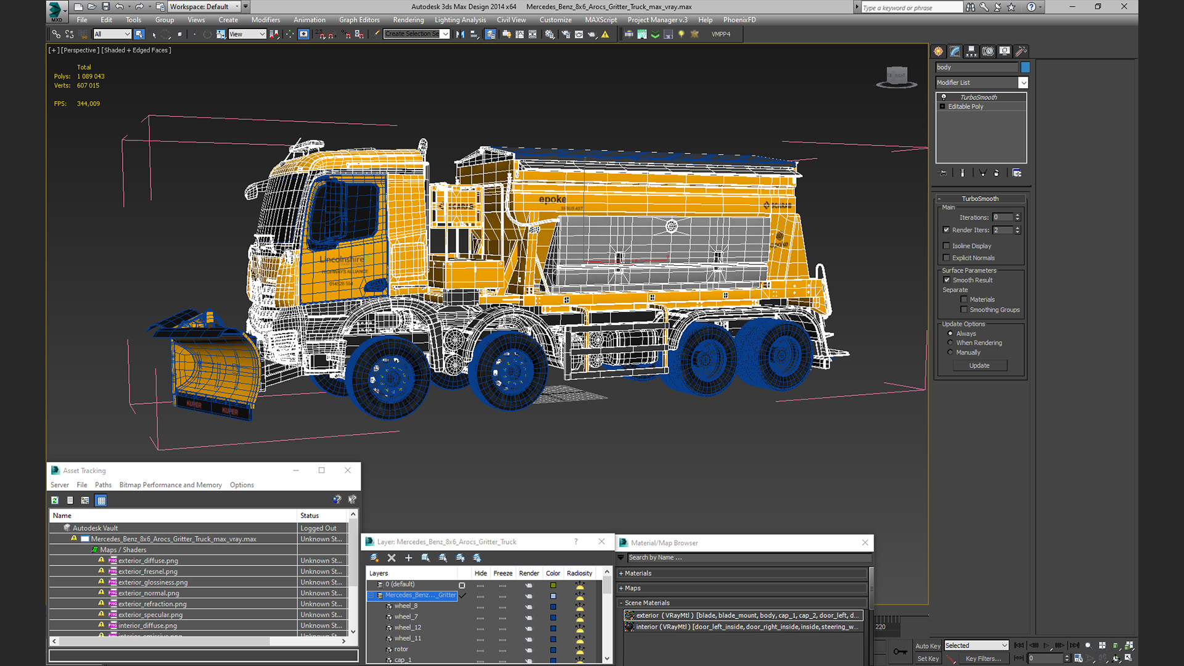Image resolution: width=1184 pixels, height=666 pixels.
Task: Click color swatch for 0 (default) layer
Action: (x=553, y=585)
